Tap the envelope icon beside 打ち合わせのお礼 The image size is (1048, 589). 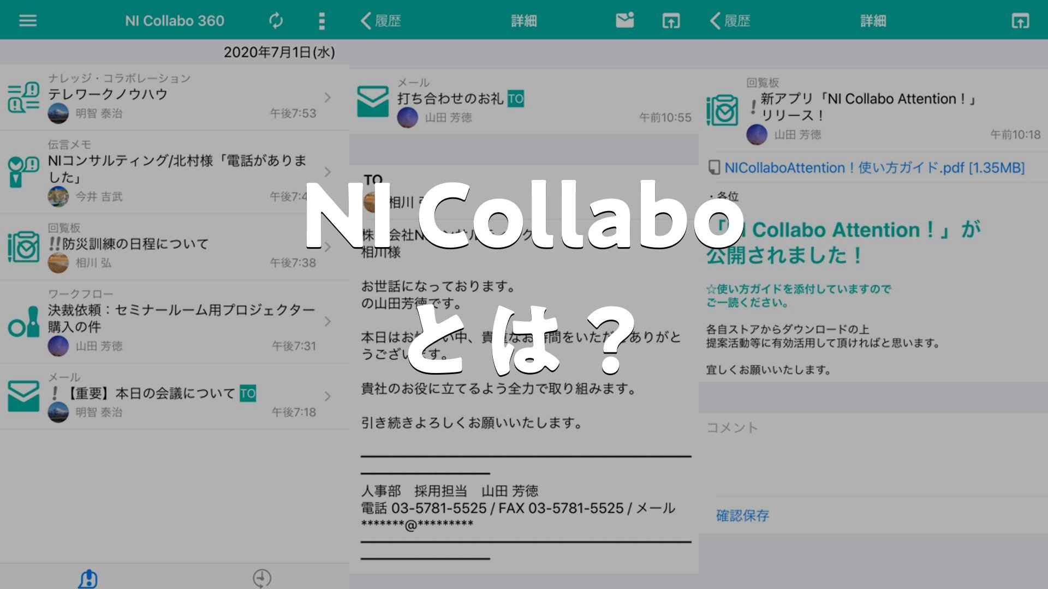pyautogui.click(x=373, y=101)
